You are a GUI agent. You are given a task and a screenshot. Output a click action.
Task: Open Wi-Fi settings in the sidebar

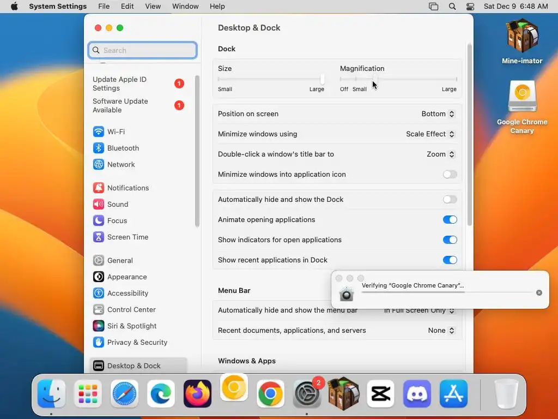(x=139, y=131)
